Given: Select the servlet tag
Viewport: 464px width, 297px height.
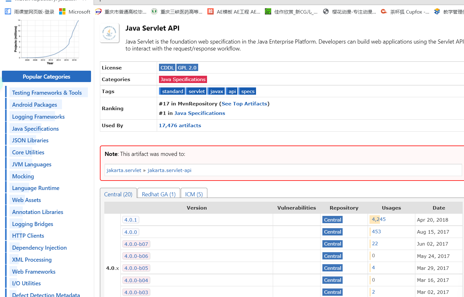Looking at the screenshot, I should point(196,91).
